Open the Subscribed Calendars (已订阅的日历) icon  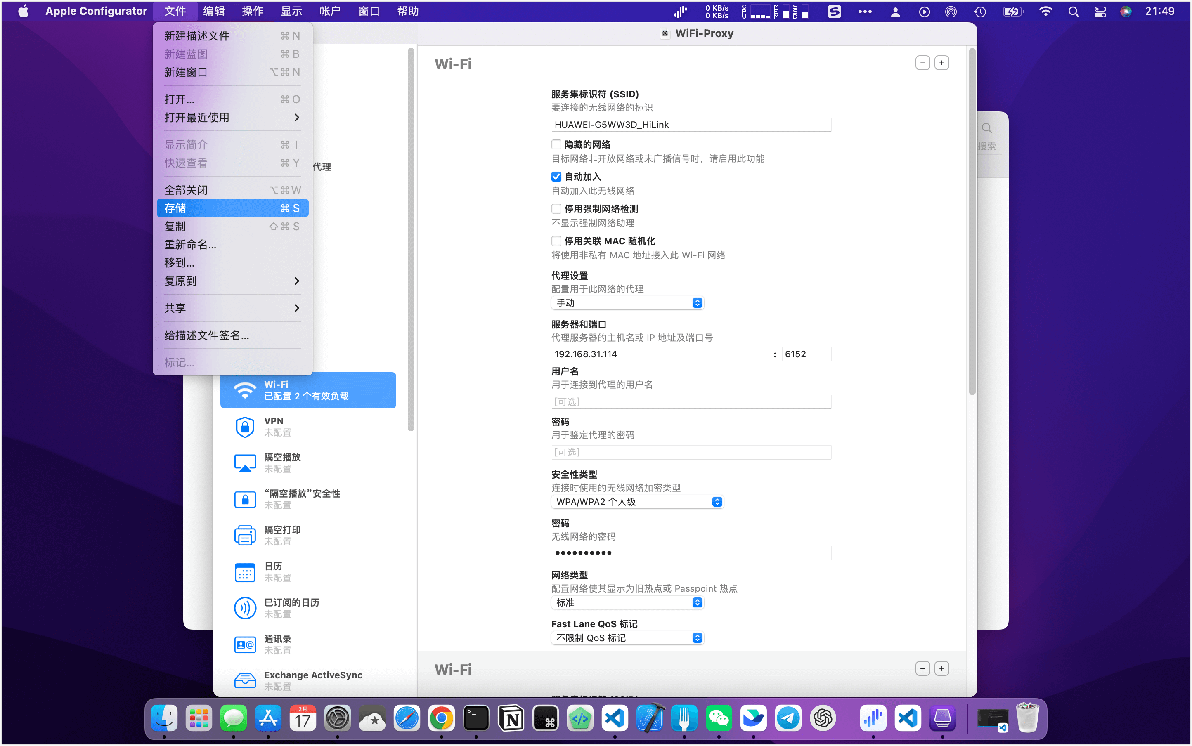(245, 608)
